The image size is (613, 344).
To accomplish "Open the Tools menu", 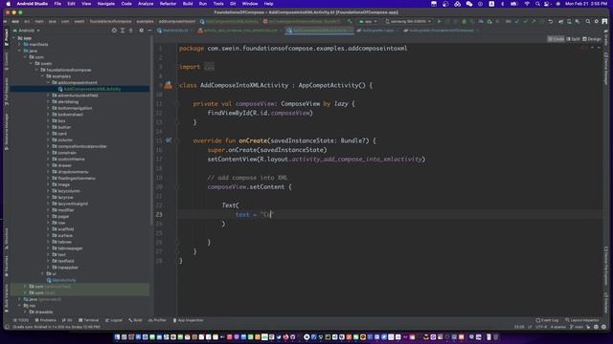I will pyautogui.click(x=218, y=4).
